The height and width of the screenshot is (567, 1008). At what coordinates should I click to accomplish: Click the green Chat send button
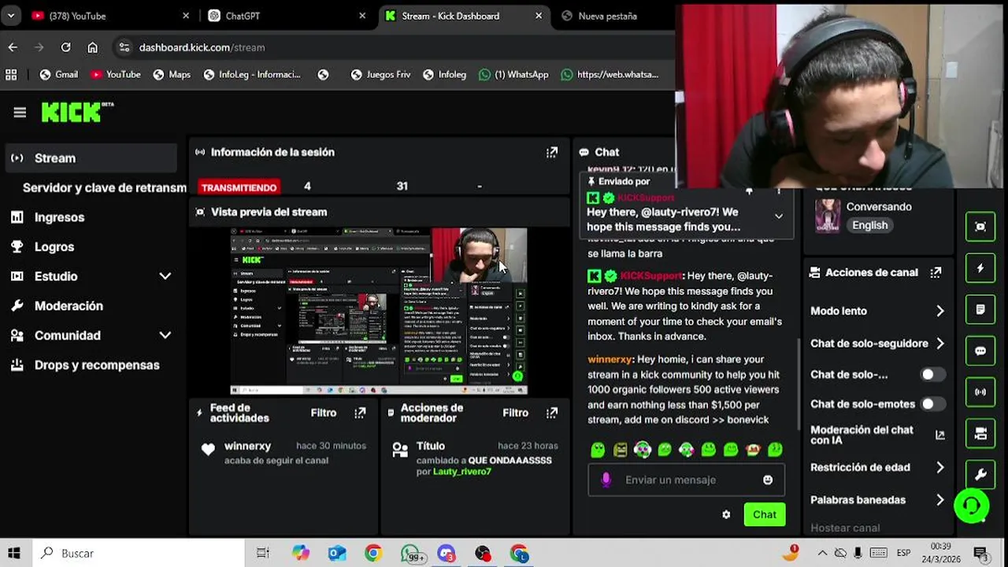tap(764, 514)
